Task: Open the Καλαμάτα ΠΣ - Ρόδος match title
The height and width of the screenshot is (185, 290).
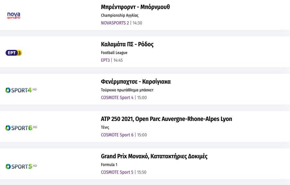Action: 127,44
